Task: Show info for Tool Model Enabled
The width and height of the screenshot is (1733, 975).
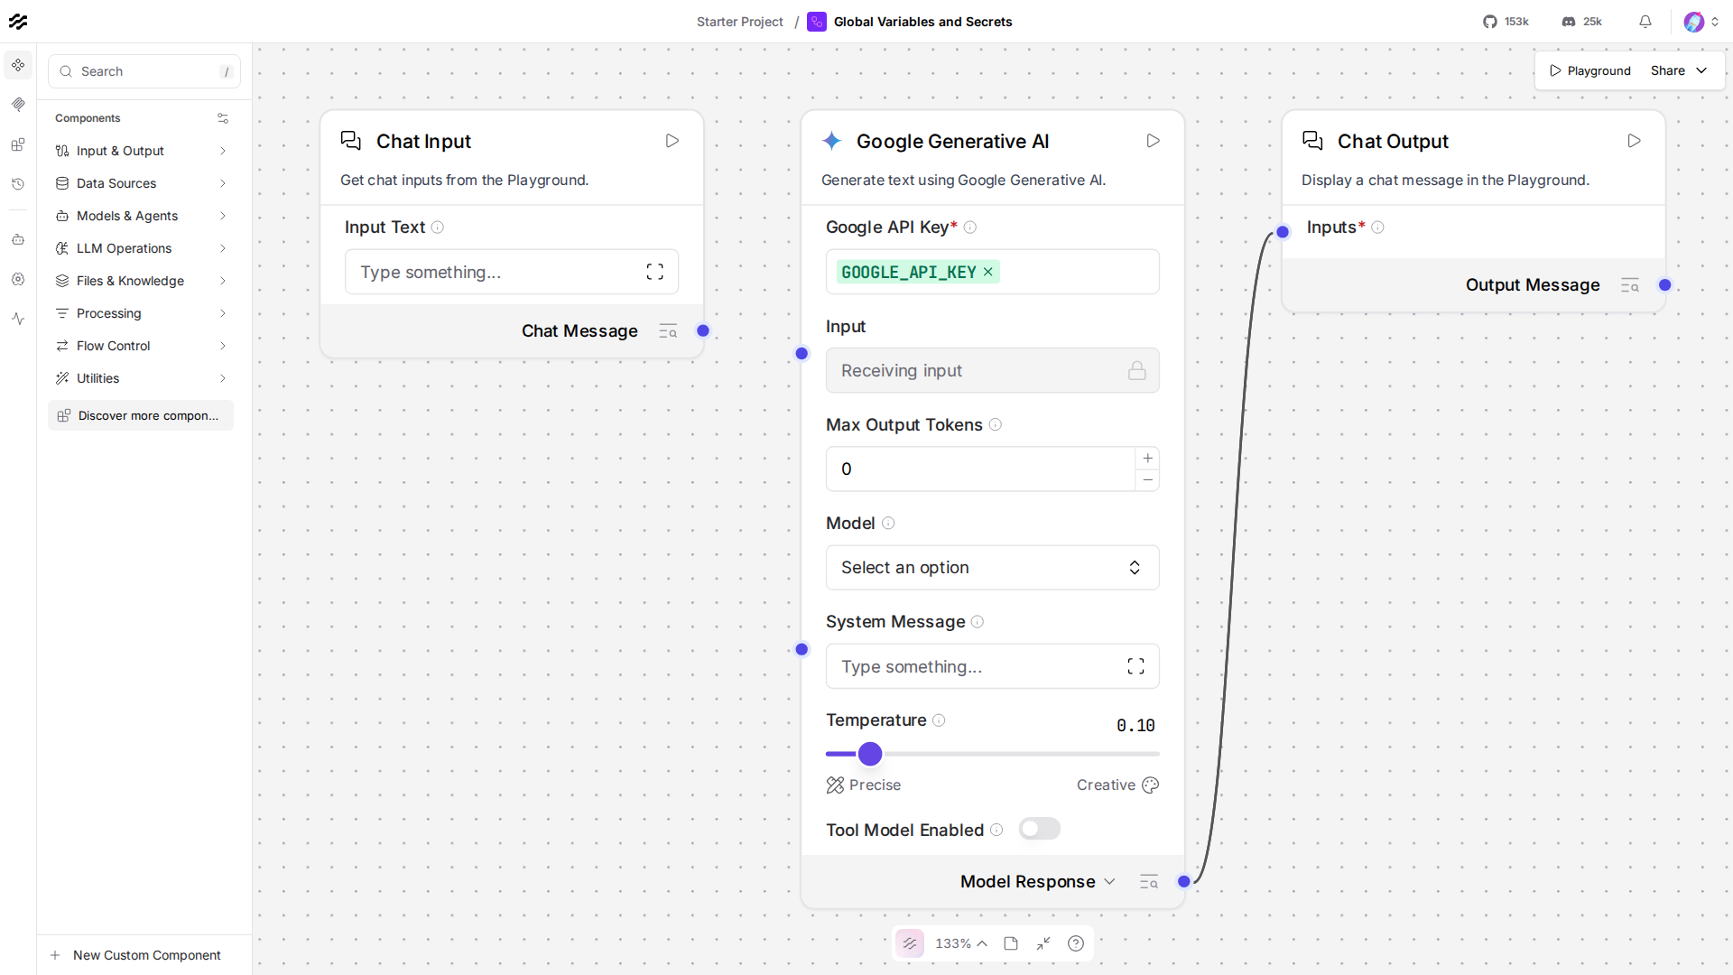Action: point(996,831)
